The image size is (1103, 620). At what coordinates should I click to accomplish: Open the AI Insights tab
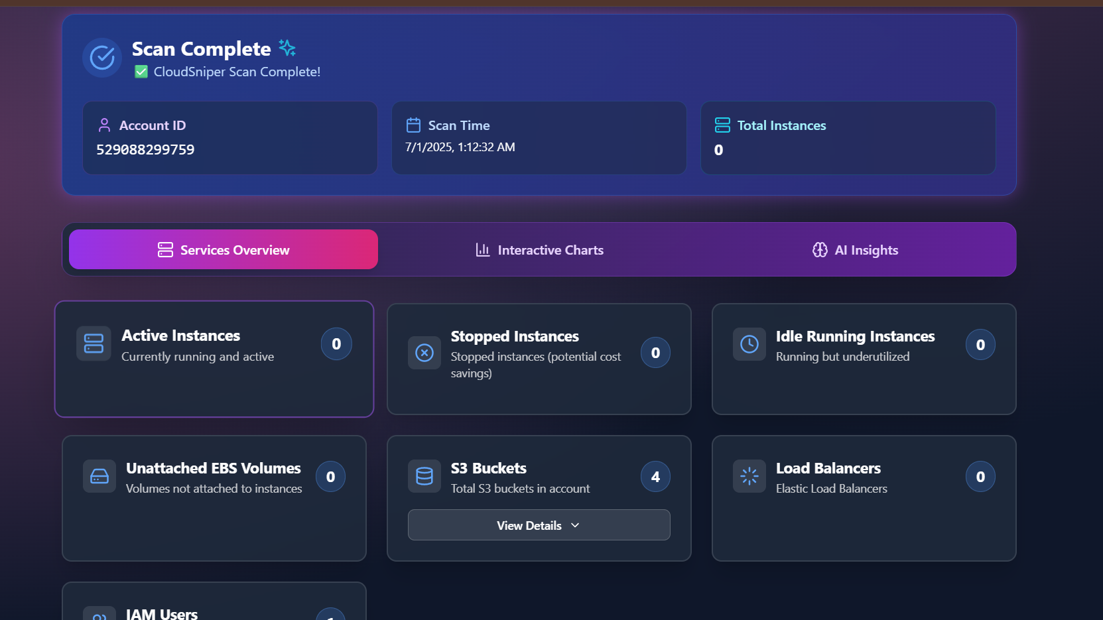tap(854, 249)
